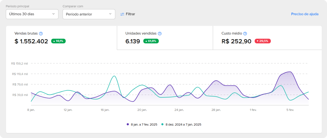The image size is (327, 138).
Task: Click the teal legend color dot
Action: tap(163, 125)
